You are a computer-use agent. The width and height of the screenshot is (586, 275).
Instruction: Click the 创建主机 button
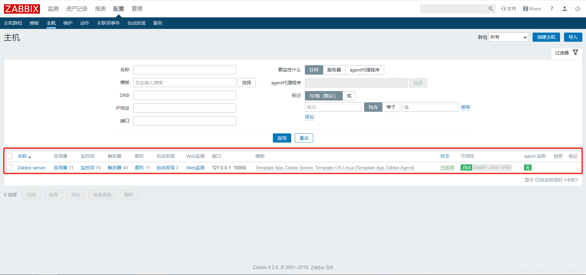(x=546, y=37)
